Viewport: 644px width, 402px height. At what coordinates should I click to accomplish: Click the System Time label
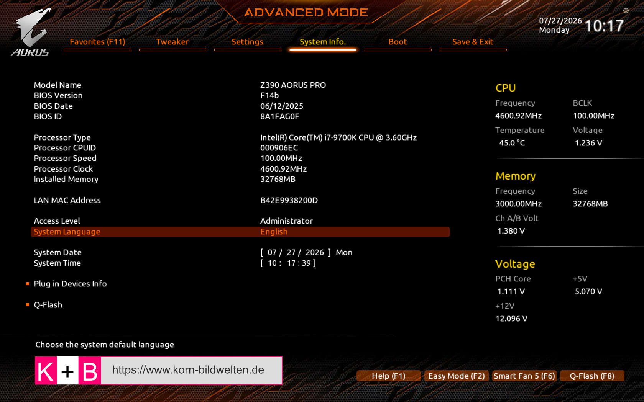(57, 263)
